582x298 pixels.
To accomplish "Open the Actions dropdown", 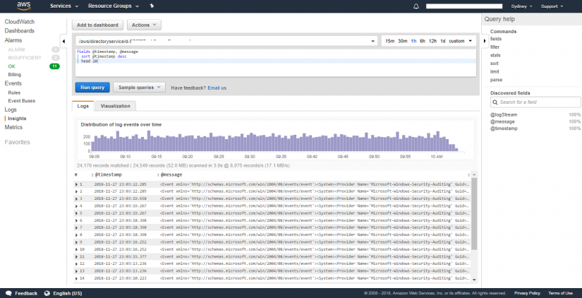I will click(144, 25).
